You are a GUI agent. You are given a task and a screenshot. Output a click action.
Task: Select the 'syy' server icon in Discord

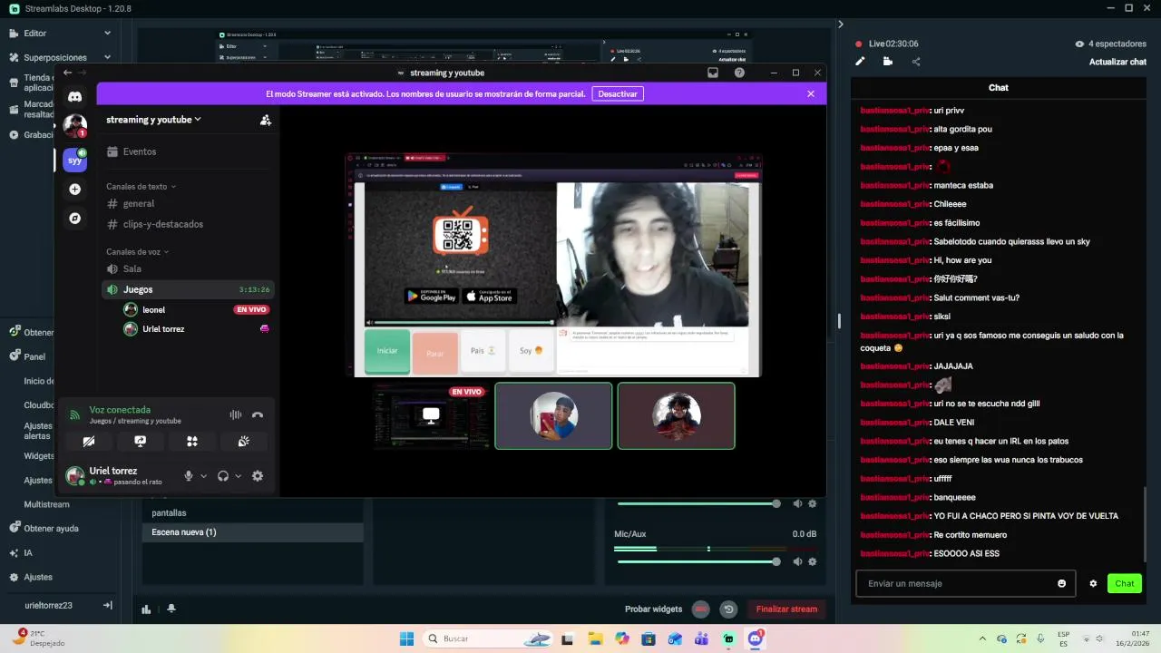click(75, 160)
